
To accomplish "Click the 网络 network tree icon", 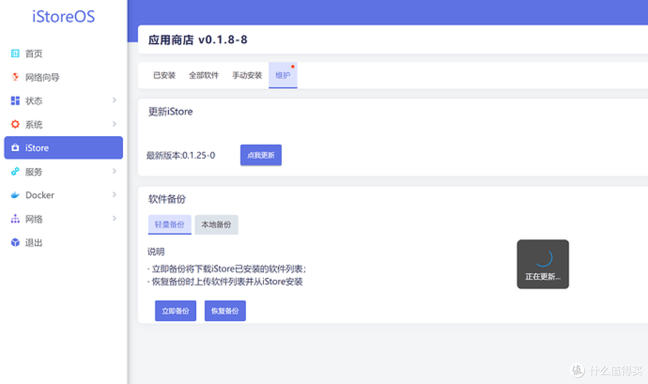I will click(15, 218).
